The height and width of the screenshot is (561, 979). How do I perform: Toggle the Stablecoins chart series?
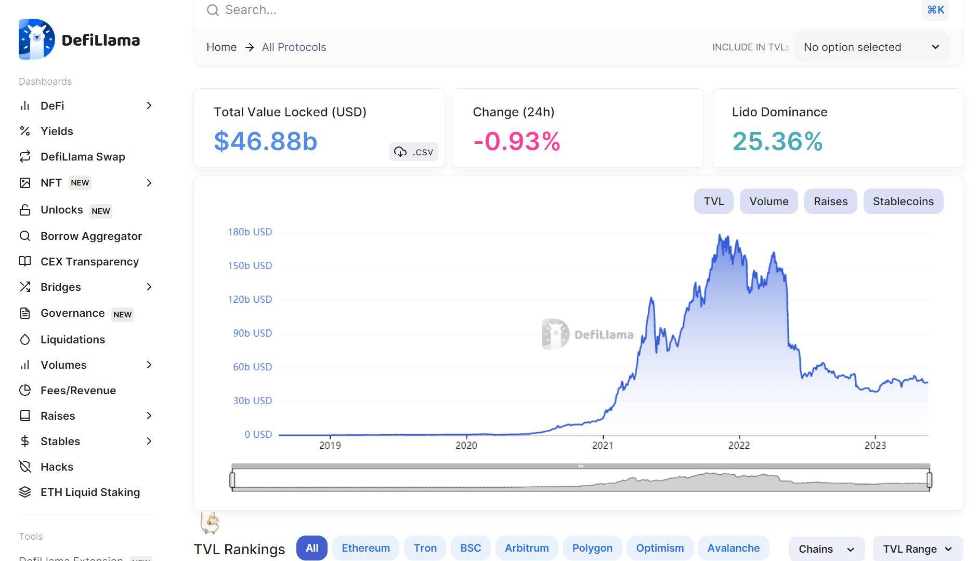point(903,202)
